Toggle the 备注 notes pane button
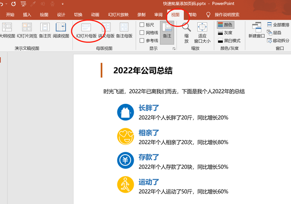Viewport: 291px width, 204px height. pos(167,33)
